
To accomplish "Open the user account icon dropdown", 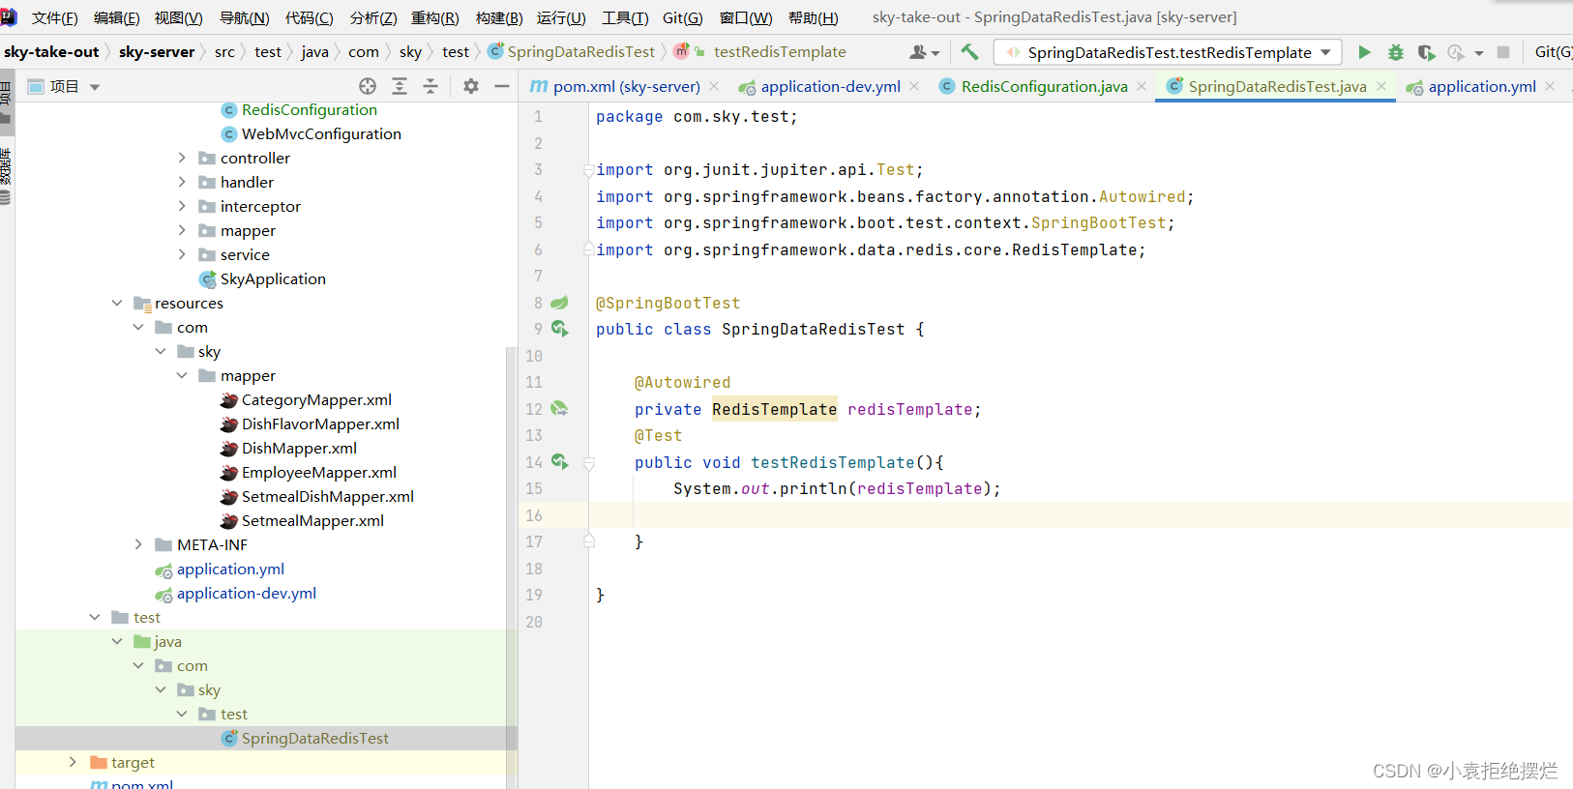I will pyautogui.click(x=924, y=52).
